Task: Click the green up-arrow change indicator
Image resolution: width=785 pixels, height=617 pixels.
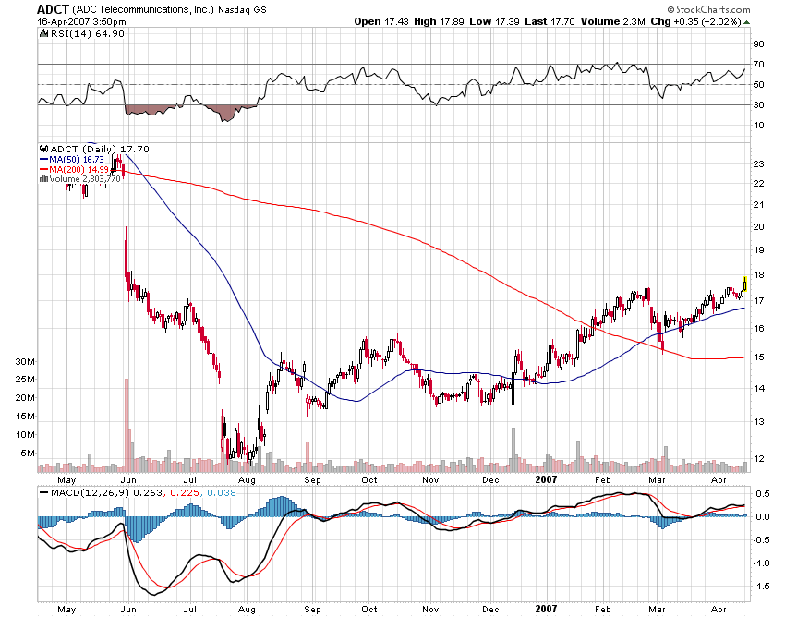Action: click(746, 22)
